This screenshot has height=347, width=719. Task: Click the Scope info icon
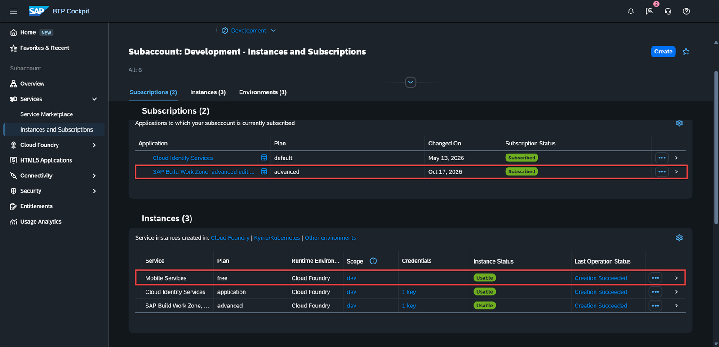373,261
